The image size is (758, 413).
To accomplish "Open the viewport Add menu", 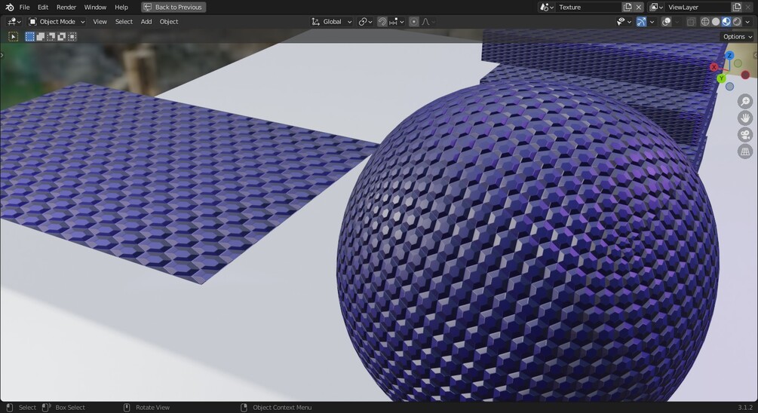I will click(x=146, y=22).
